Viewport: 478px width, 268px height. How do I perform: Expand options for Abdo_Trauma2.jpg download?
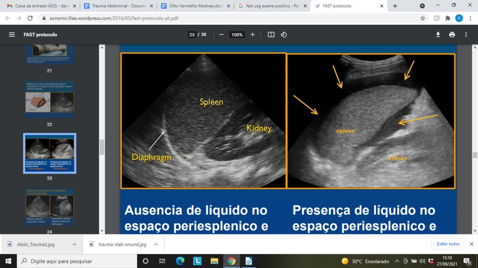75,243
